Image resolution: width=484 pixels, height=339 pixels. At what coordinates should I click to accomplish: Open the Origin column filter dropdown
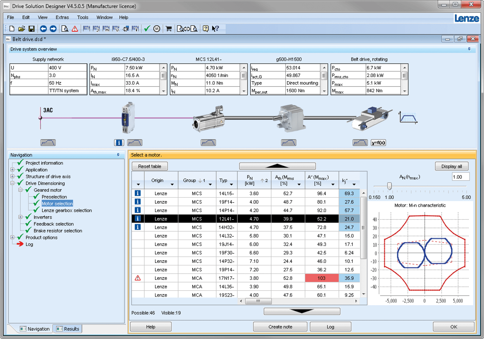point(172,184)
